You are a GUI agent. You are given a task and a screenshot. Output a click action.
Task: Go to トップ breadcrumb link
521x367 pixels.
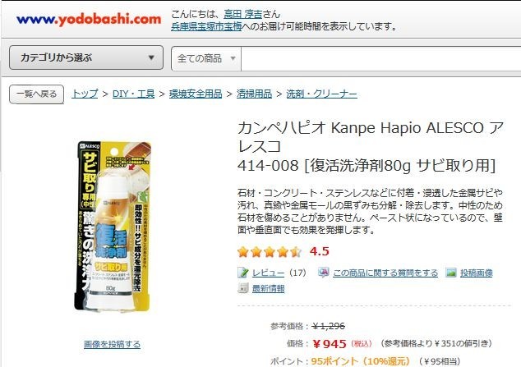[85, 94]
